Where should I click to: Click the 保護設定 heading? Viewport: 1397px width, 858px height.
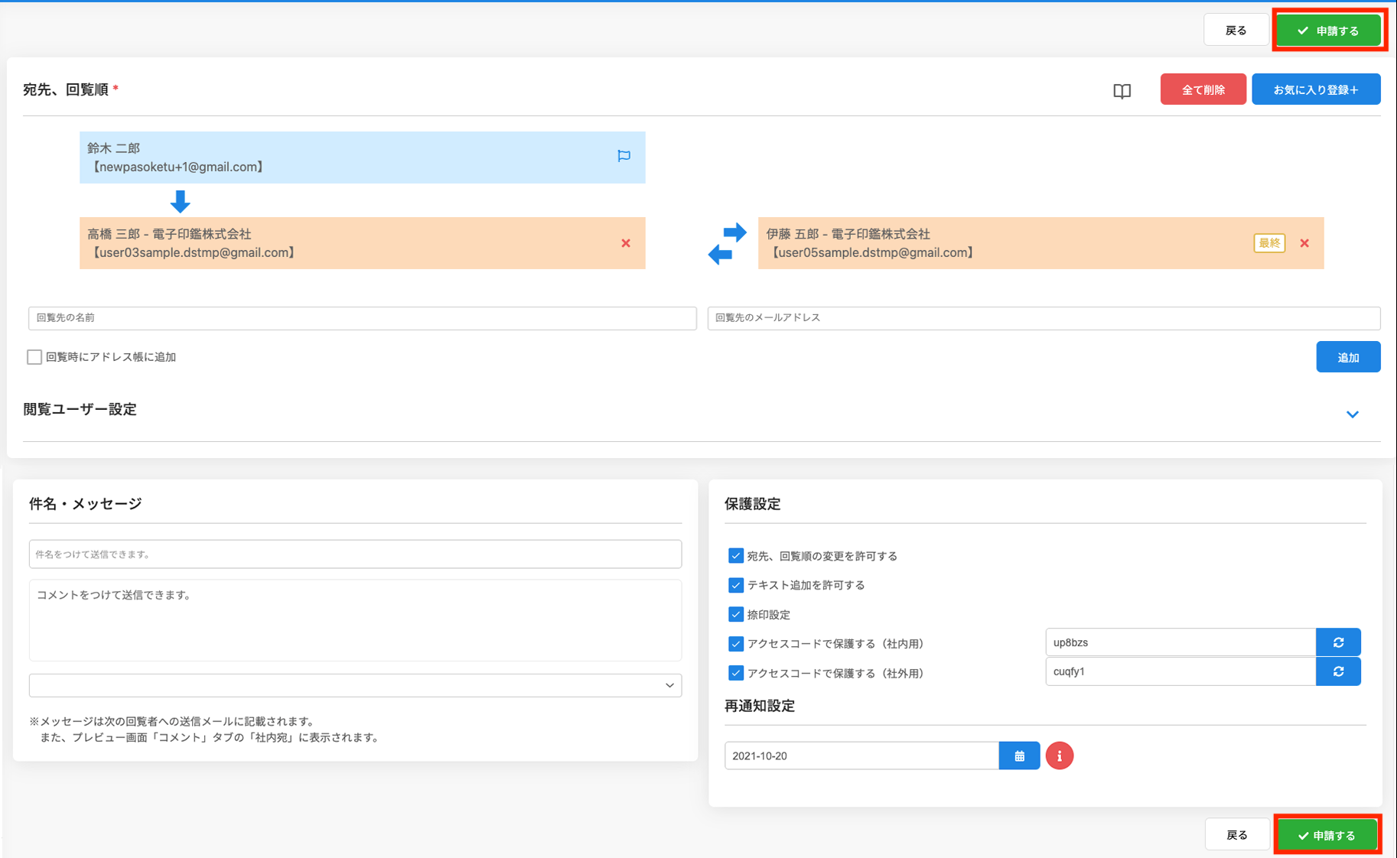click(753, 504)
